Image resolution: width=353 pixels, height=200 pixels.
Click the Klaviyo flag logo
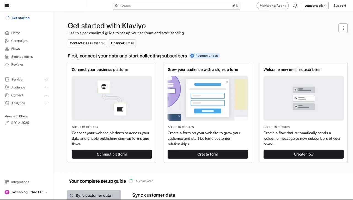pyautogui.click(x=7, y=6)
